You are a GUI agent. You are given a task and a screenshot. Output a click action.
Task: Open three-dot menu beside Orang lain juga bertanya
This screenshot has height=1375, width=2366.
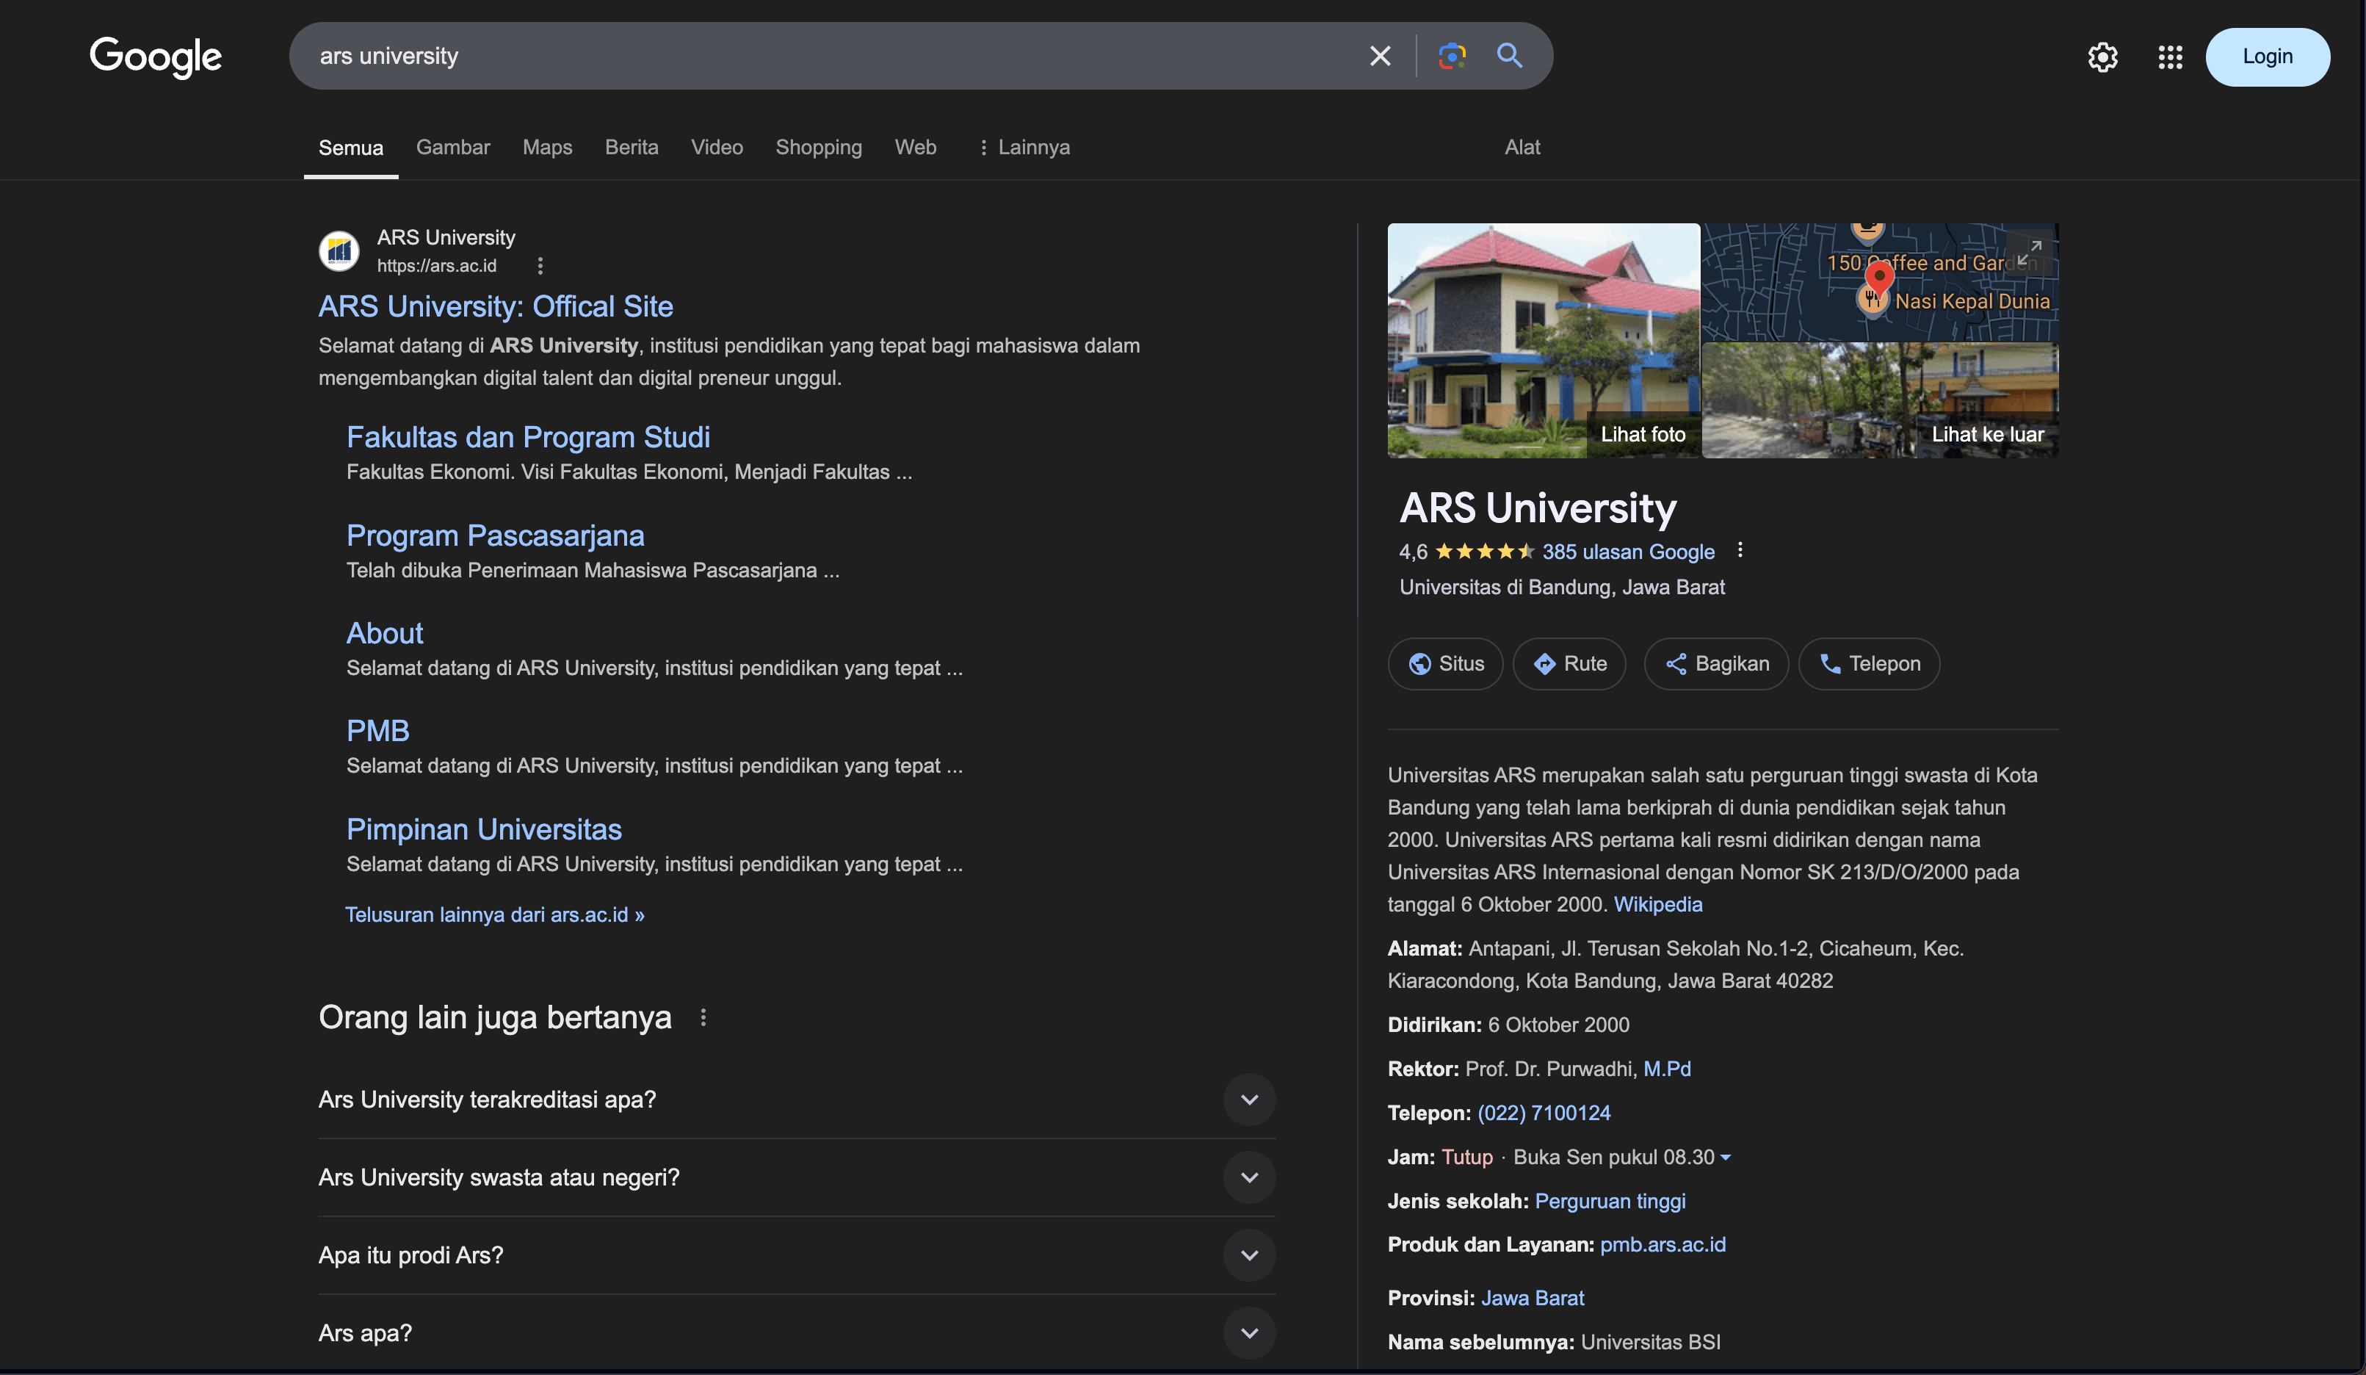(703, 1017)
